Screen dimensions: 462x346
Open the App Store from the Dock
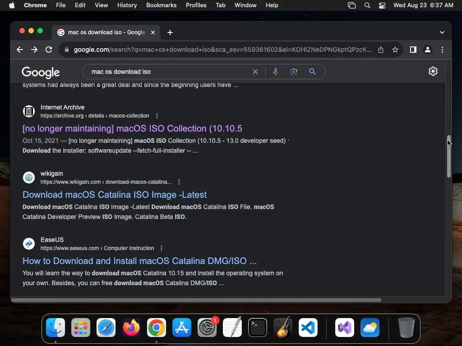182,328
